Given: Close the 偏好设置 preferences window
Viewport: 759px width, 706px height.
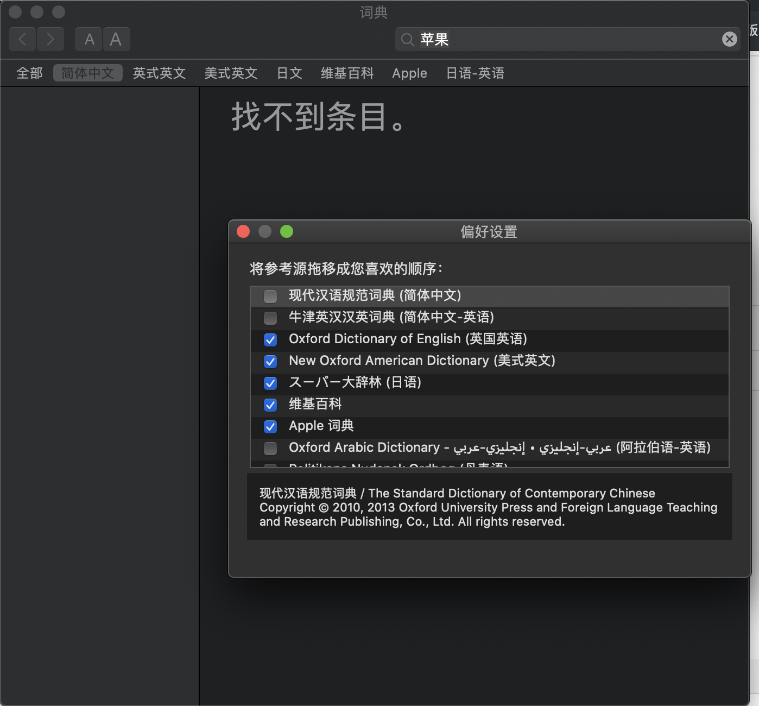Looking at the screenshot, I should pos(243,232).
